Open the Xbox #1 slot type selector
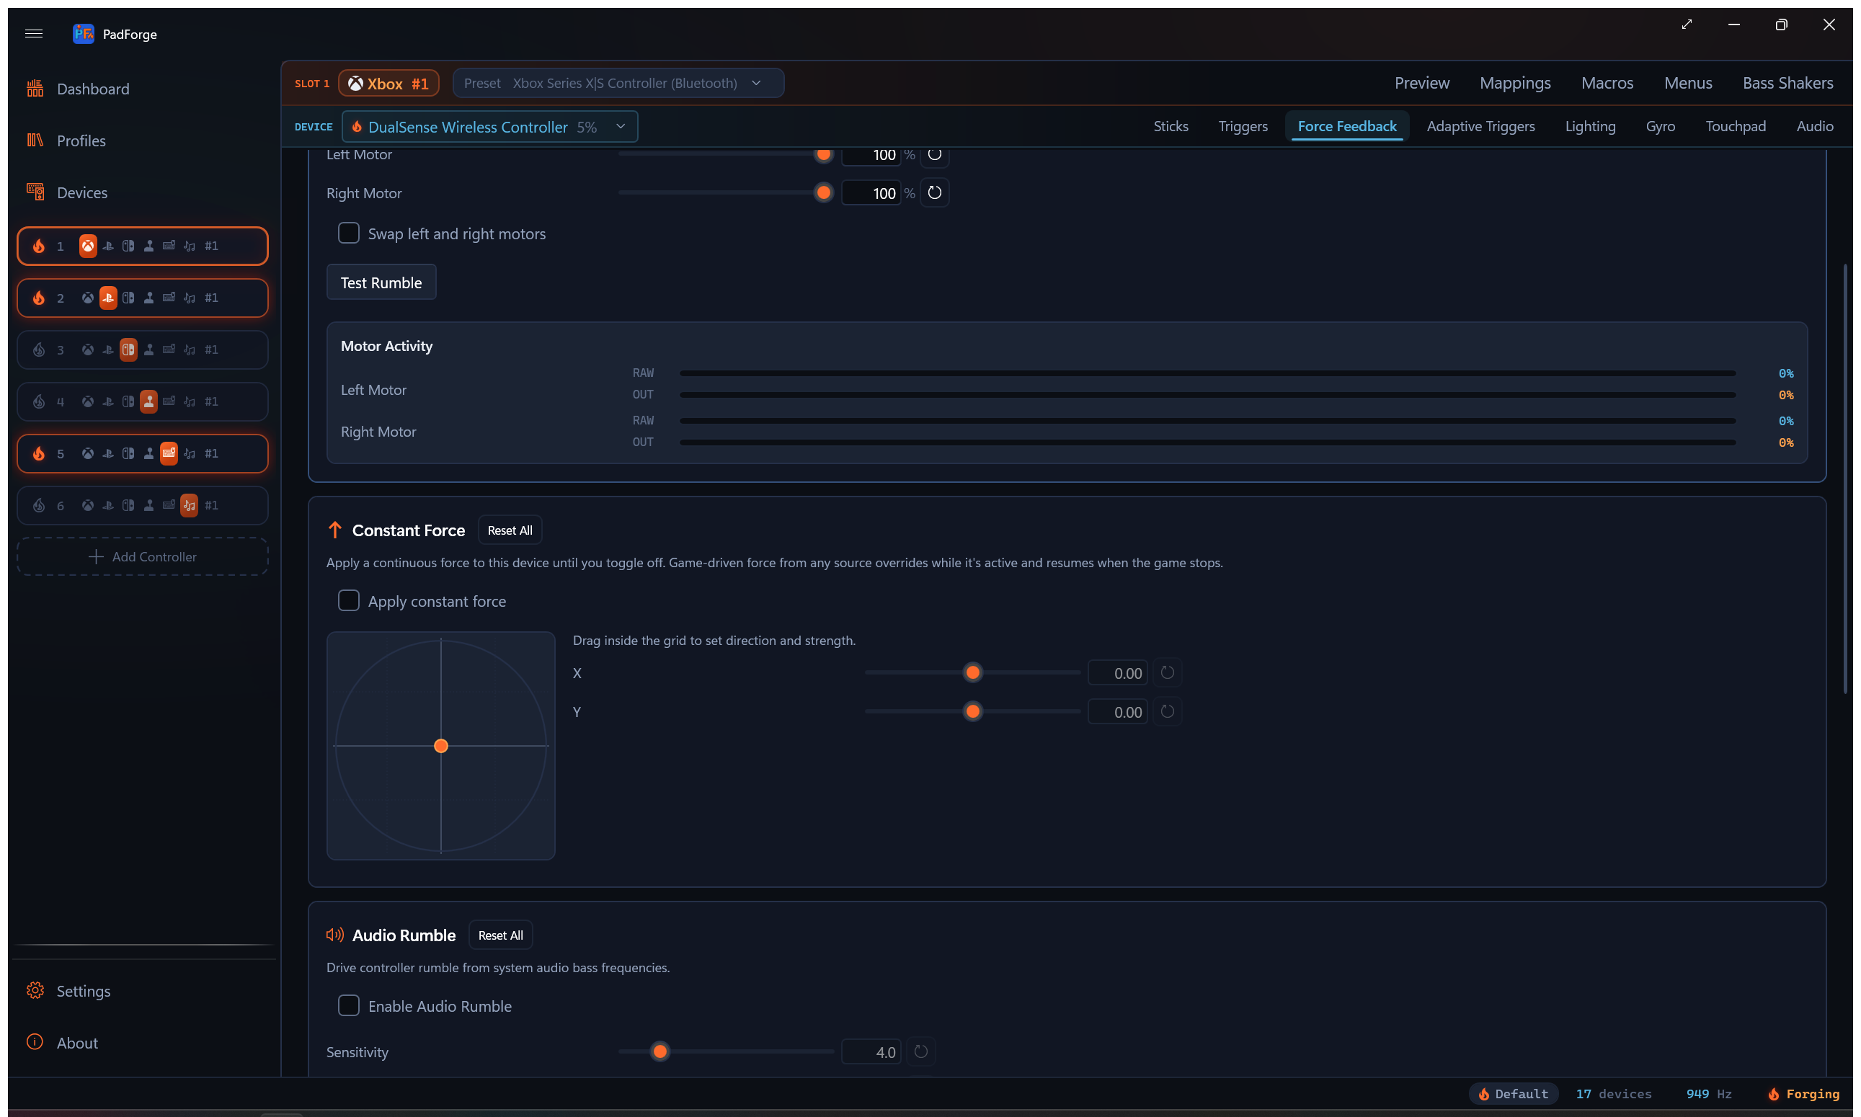This screenshot has height=1117, width=1861. pos(388,84)
